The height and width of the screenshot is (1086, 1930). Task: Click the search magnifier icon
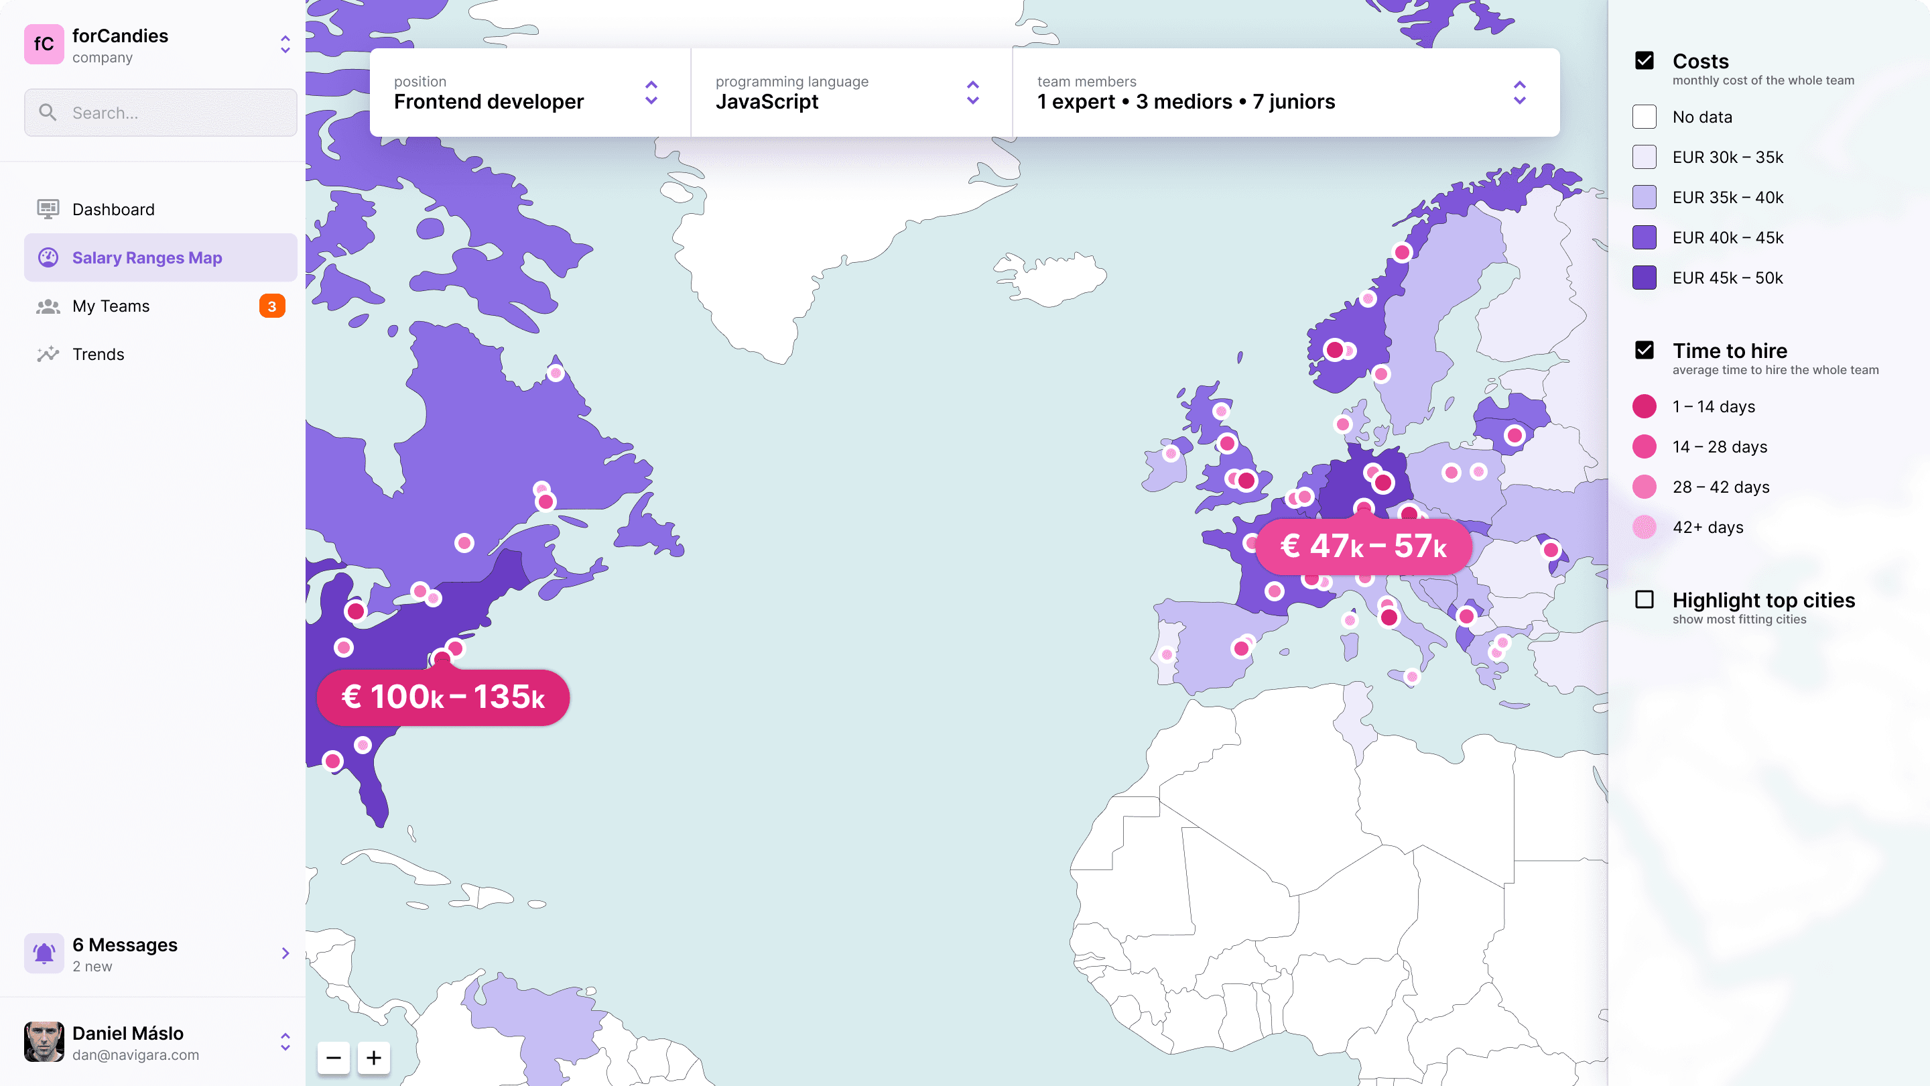[x=48, y=113]
